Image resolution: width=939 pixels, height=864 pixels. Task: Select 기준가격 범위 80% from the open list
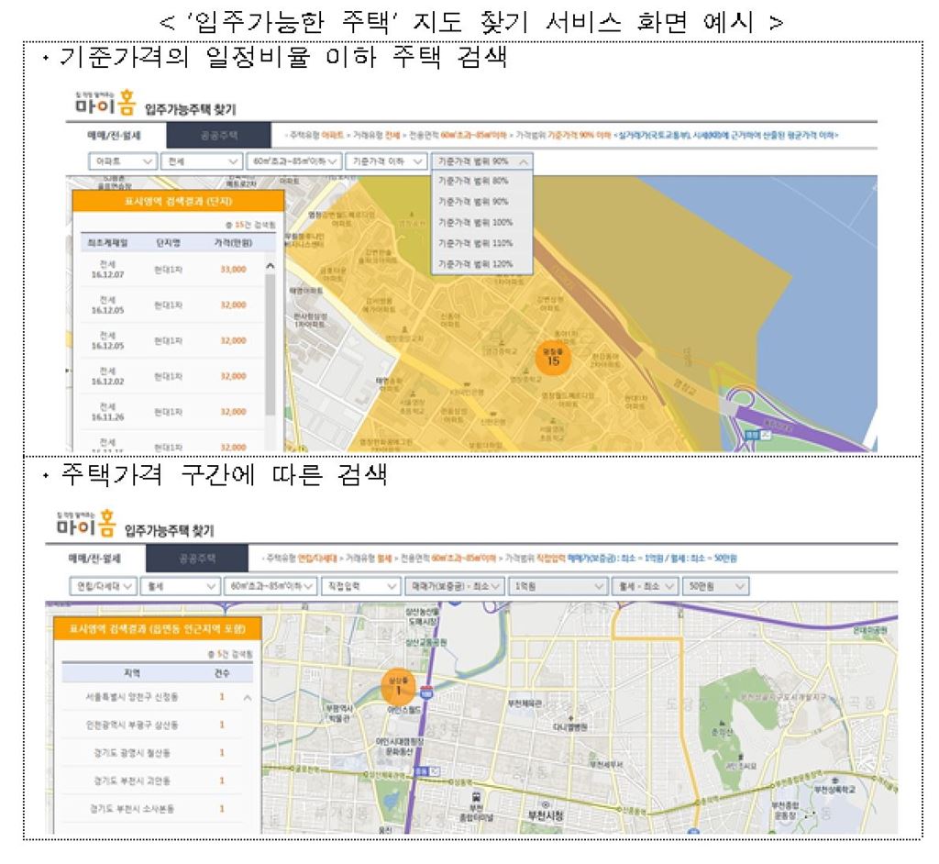tap(473, 181)
